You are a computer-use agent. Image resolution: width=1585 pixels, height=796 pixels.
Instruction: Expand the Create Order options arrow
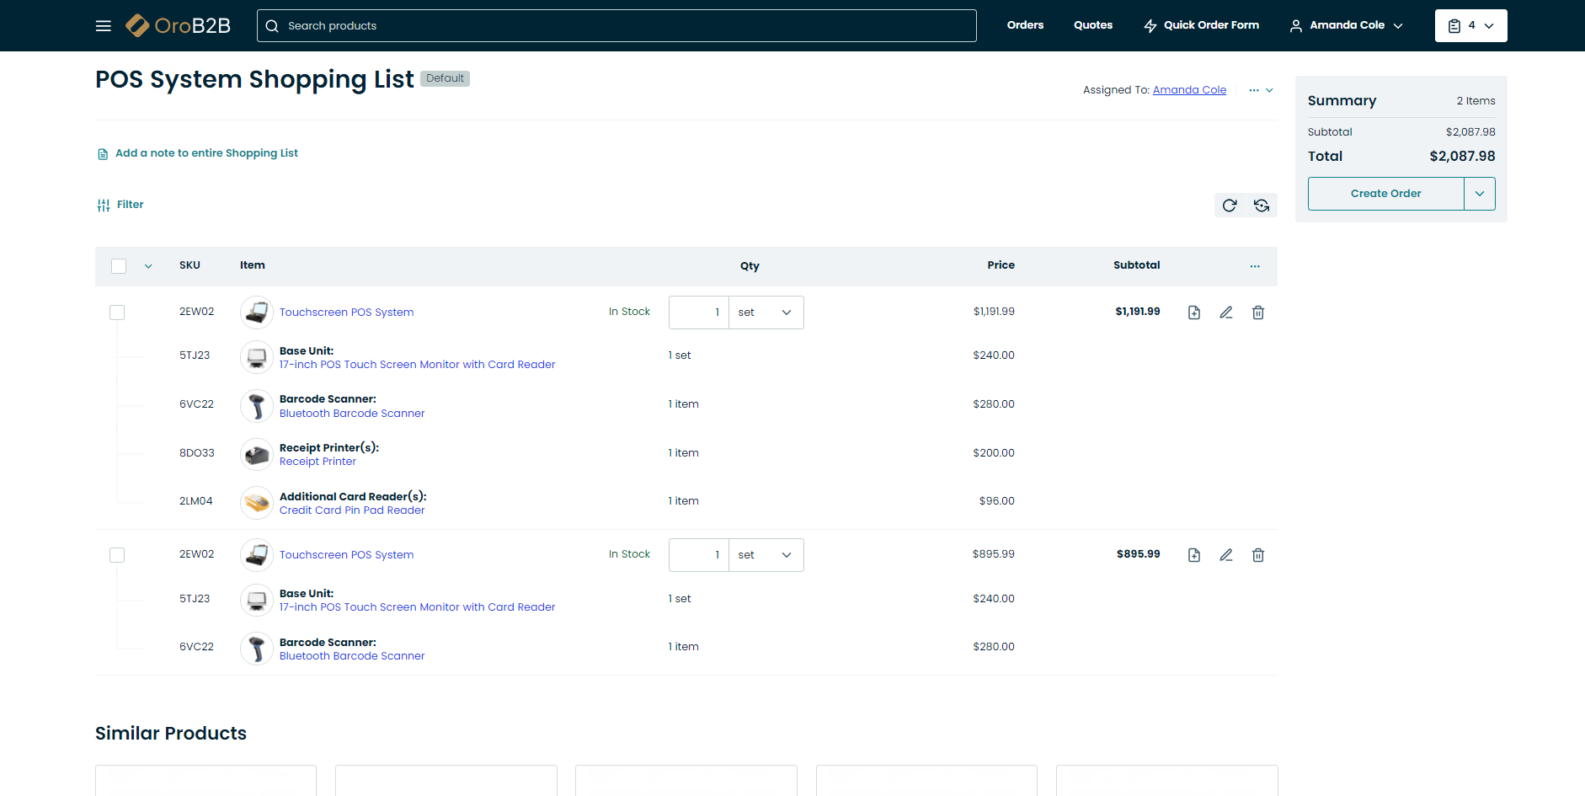click(x=1480, y=194)
